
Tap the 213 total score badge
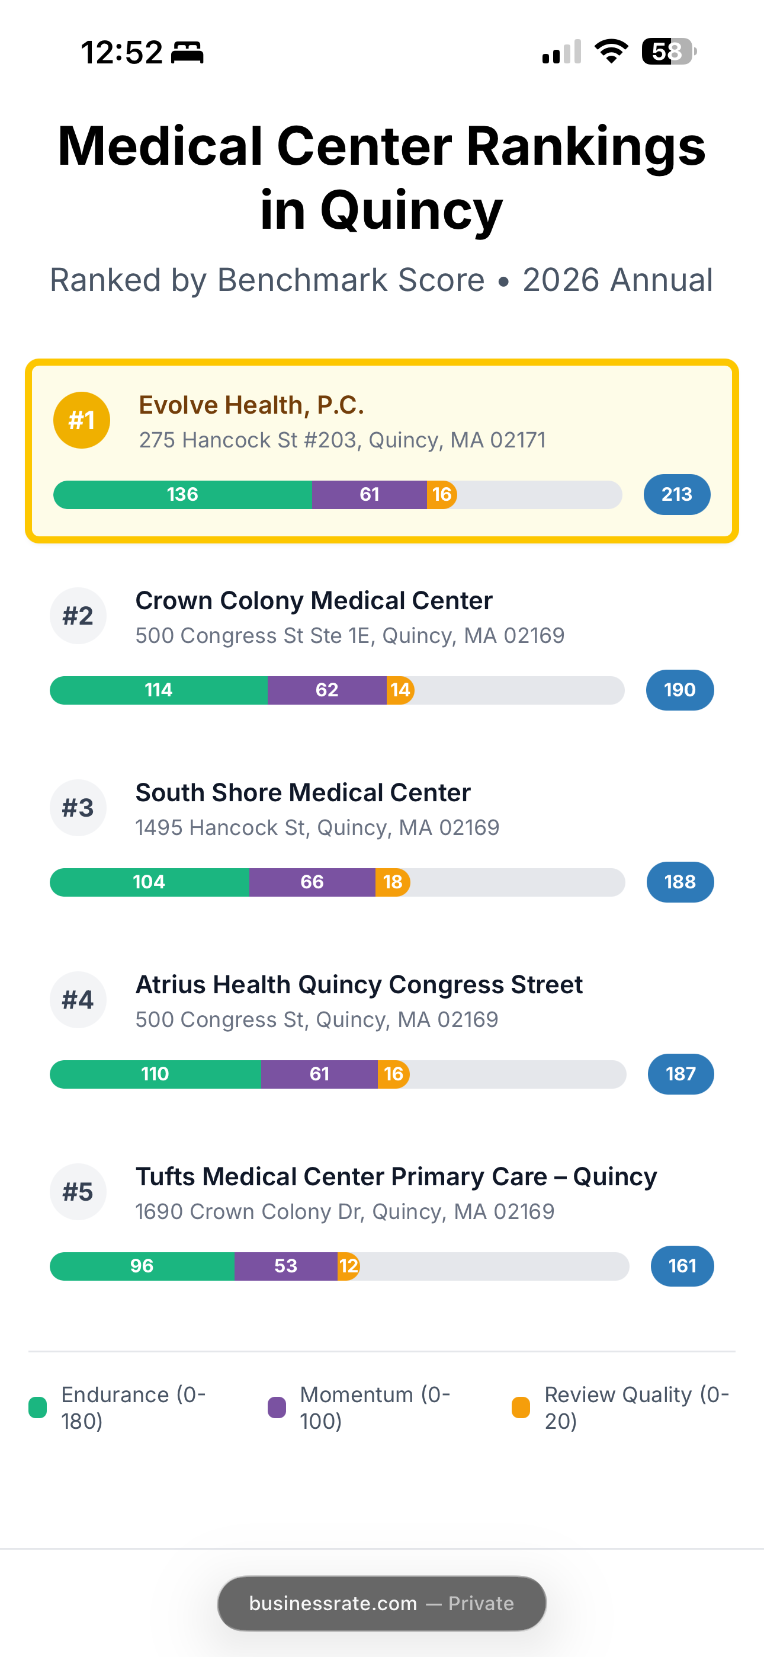[676, 494]
